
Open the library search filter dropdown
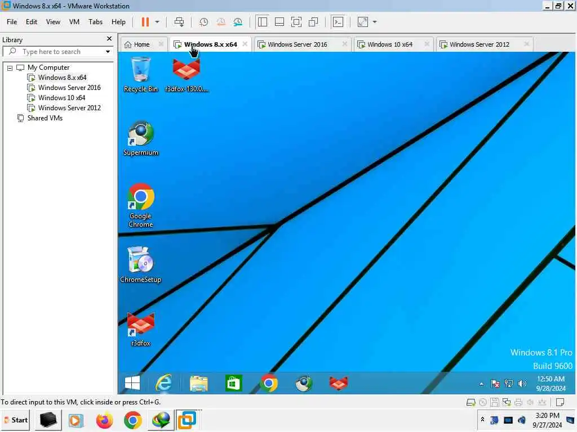[x=108, y=52]
